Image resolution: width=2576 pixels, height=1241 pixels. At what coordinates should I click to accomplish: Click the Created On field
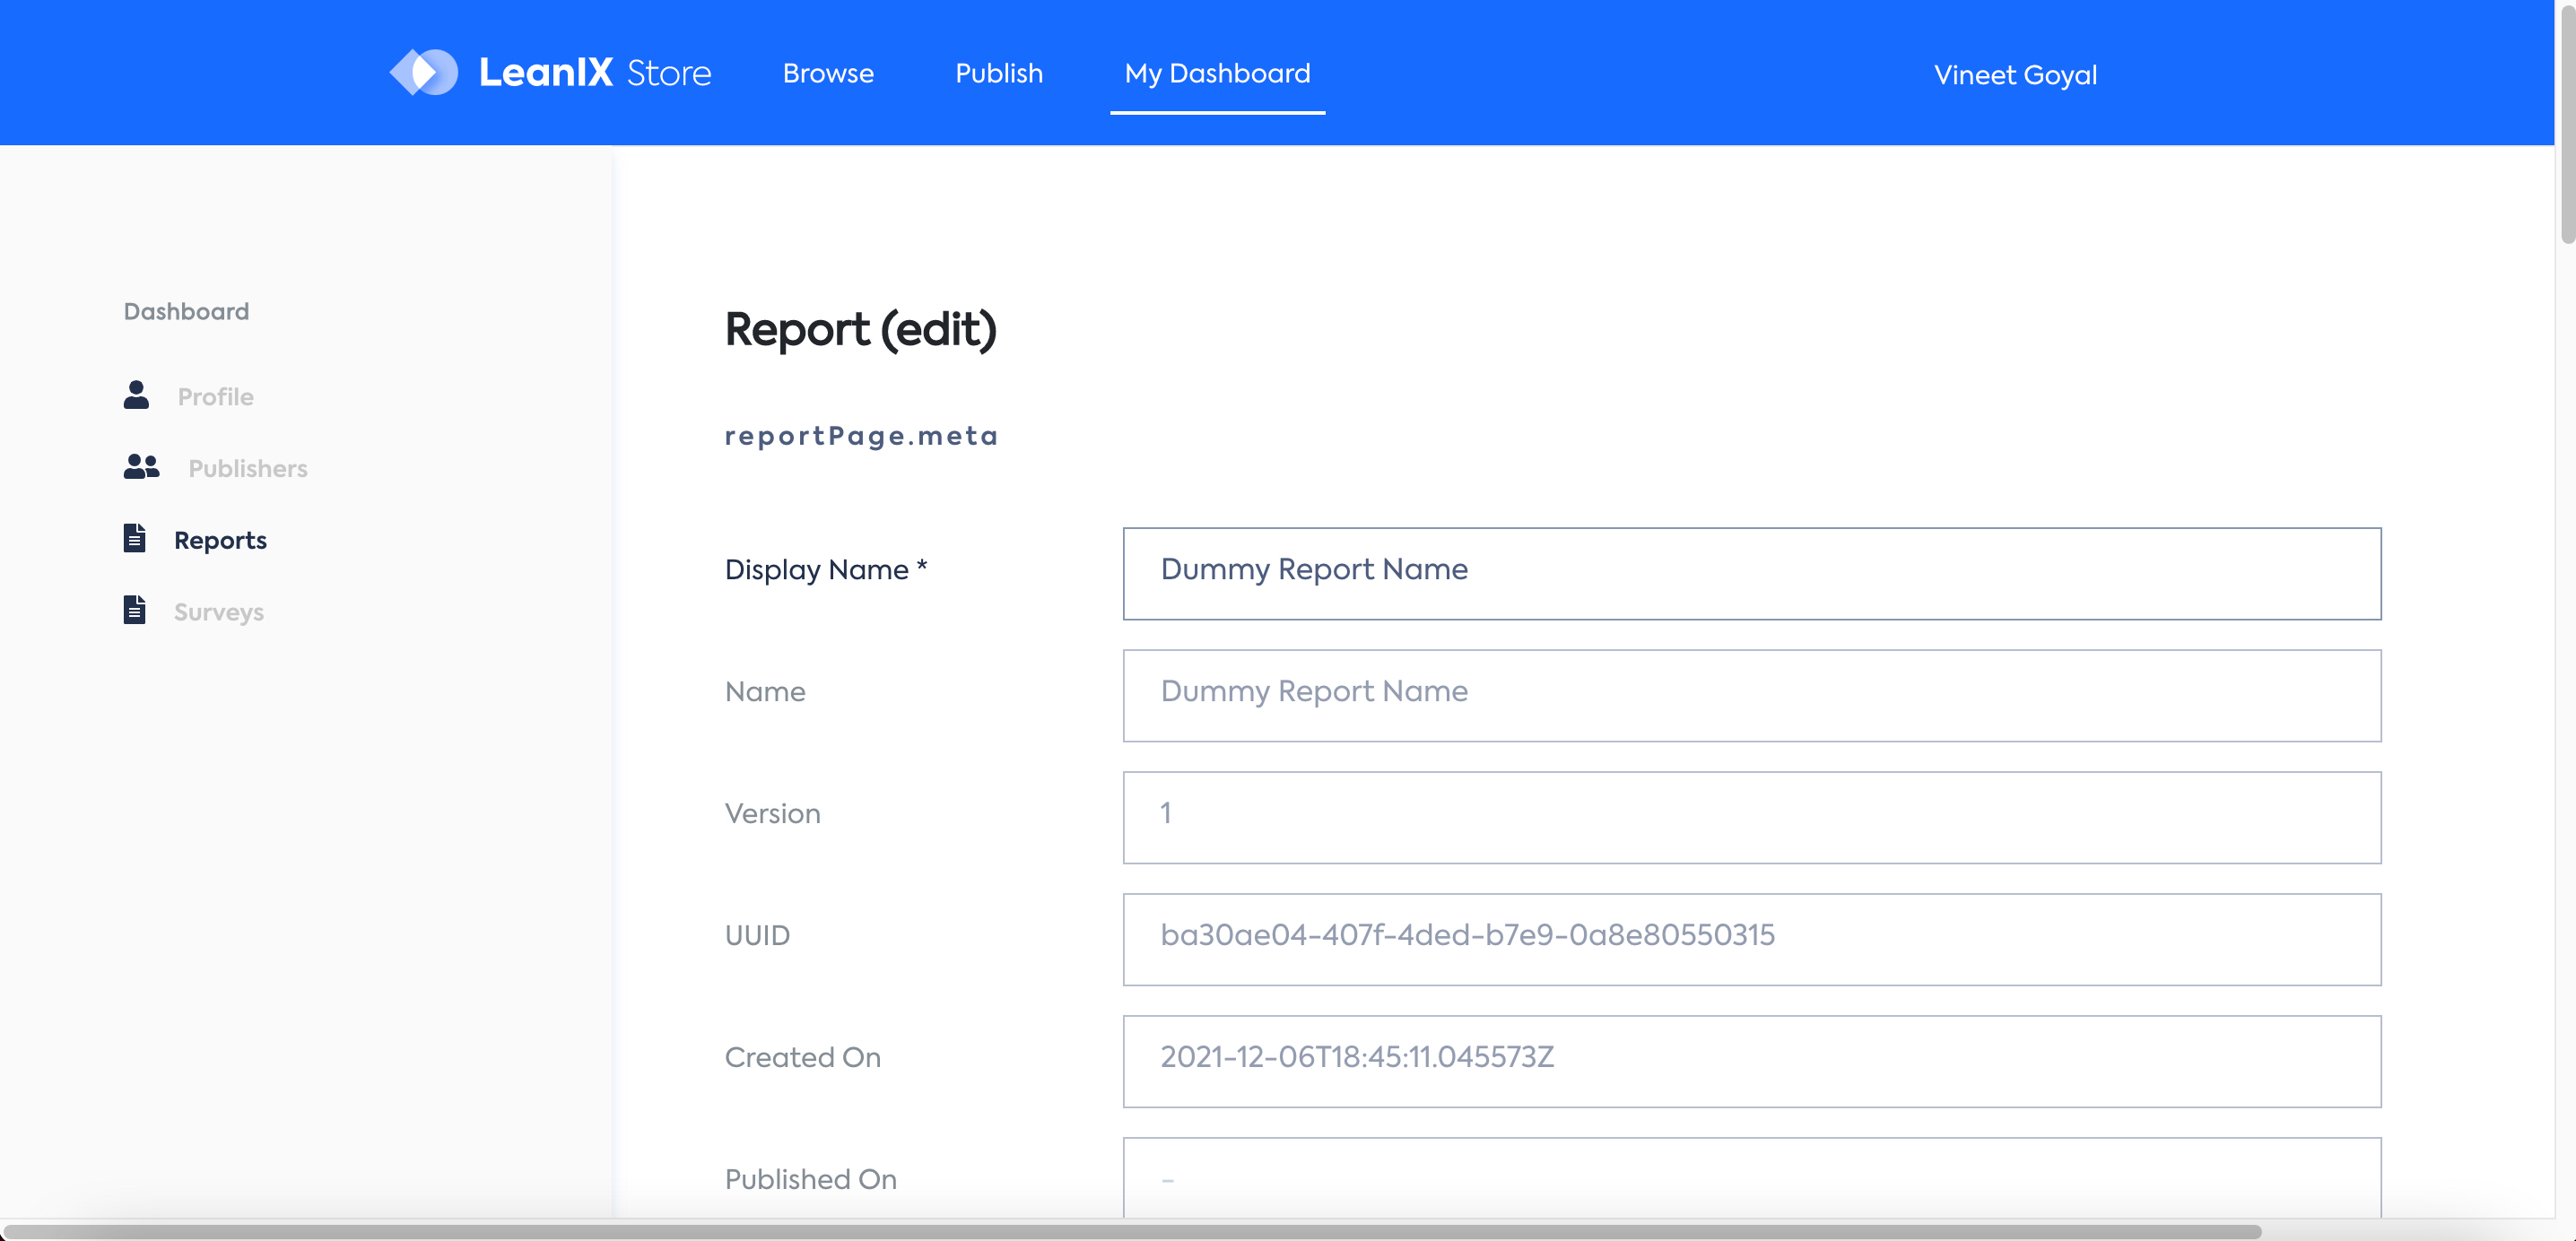coord(1750,1060)
